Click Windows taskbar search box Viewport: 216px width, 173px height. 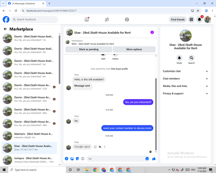[x=37, y=170]
